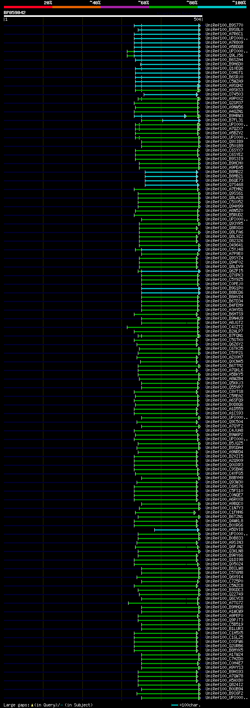Image resolution: width=250 pixels, height=708 pixels.
Task: Open hit UniRef100_B9S770
Action: click(x=225, y=25)
